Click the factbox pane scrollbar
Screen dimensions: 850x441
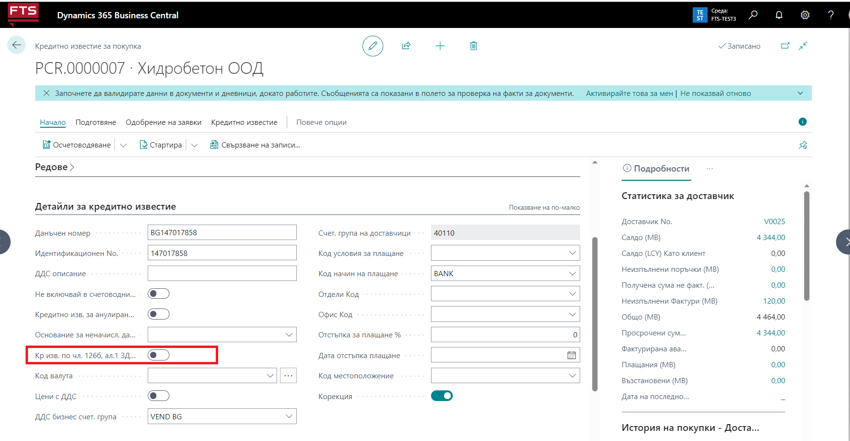pos(807,246)
